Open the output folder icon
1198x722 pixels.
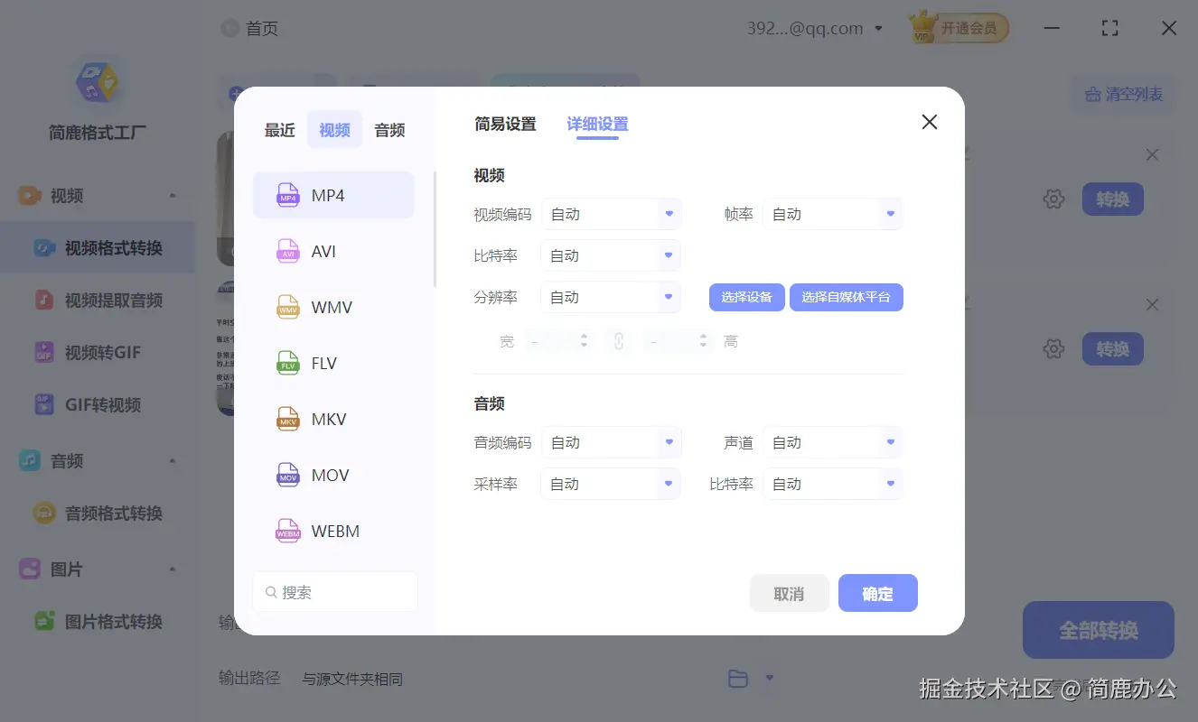738,679
